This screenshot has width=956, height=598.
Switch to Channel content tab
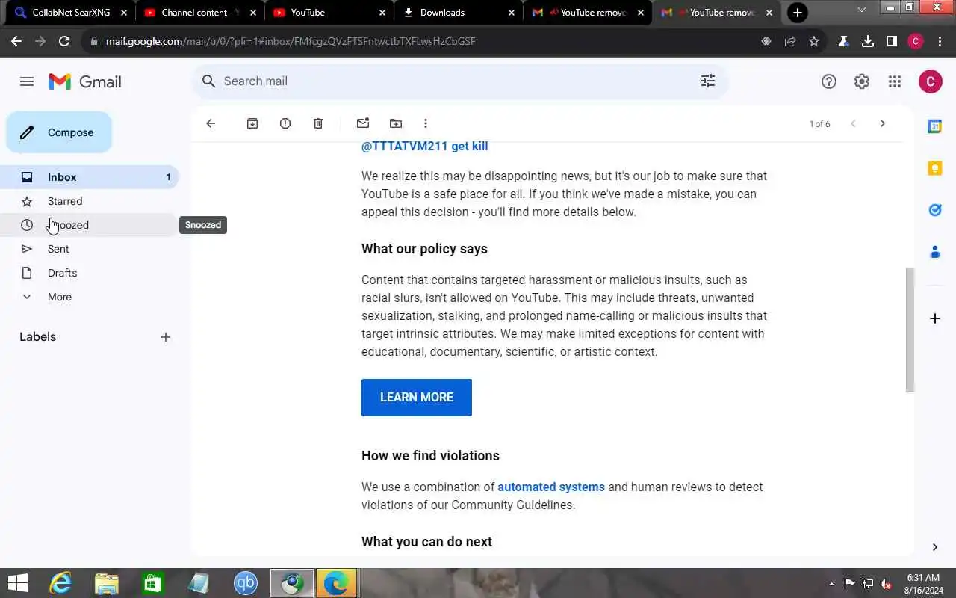[199, 13]
